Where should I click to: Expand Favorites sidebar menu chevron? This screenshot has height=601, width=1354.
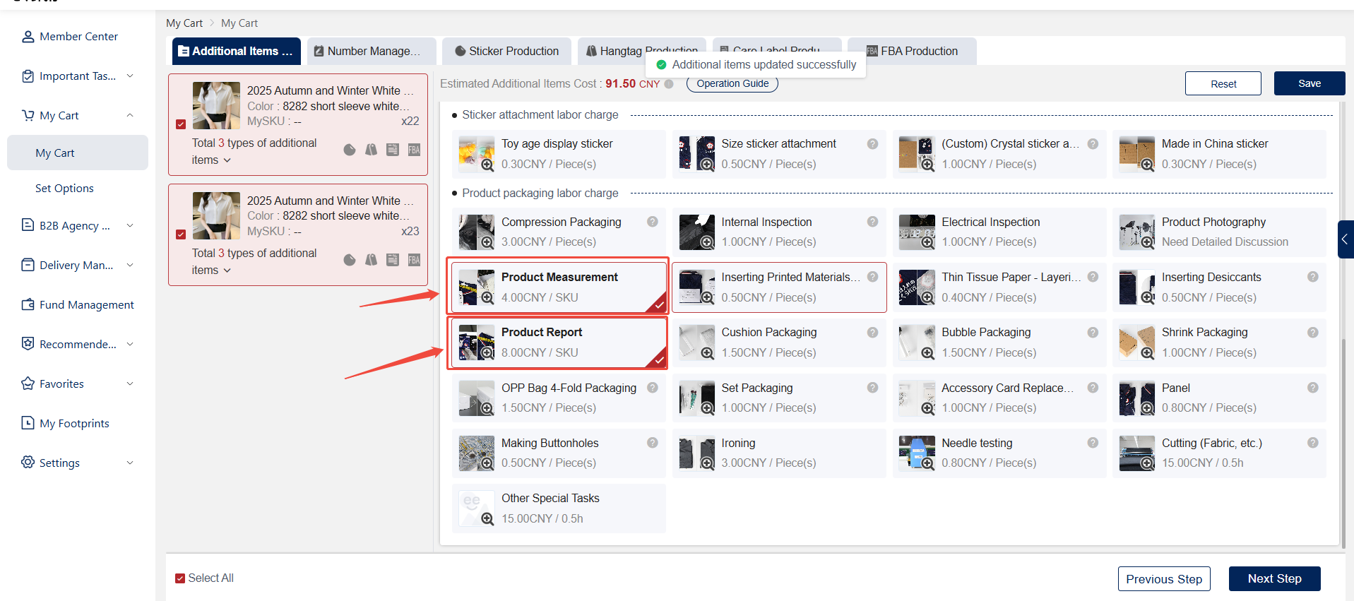pyautogui.click(x=130, y=383)
